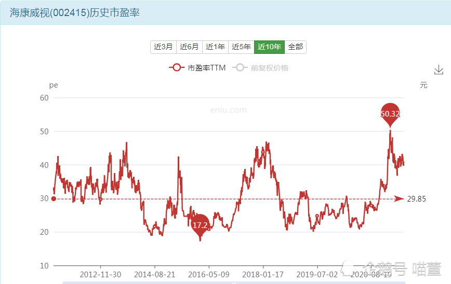Click the 2016-05-09 axis date label
This screenshot has height=284, width=451.
click(209, 275)
